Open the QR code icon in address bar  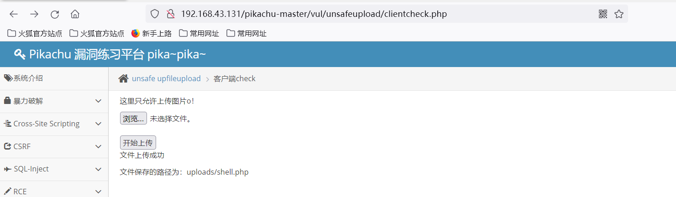pos(603,14)
